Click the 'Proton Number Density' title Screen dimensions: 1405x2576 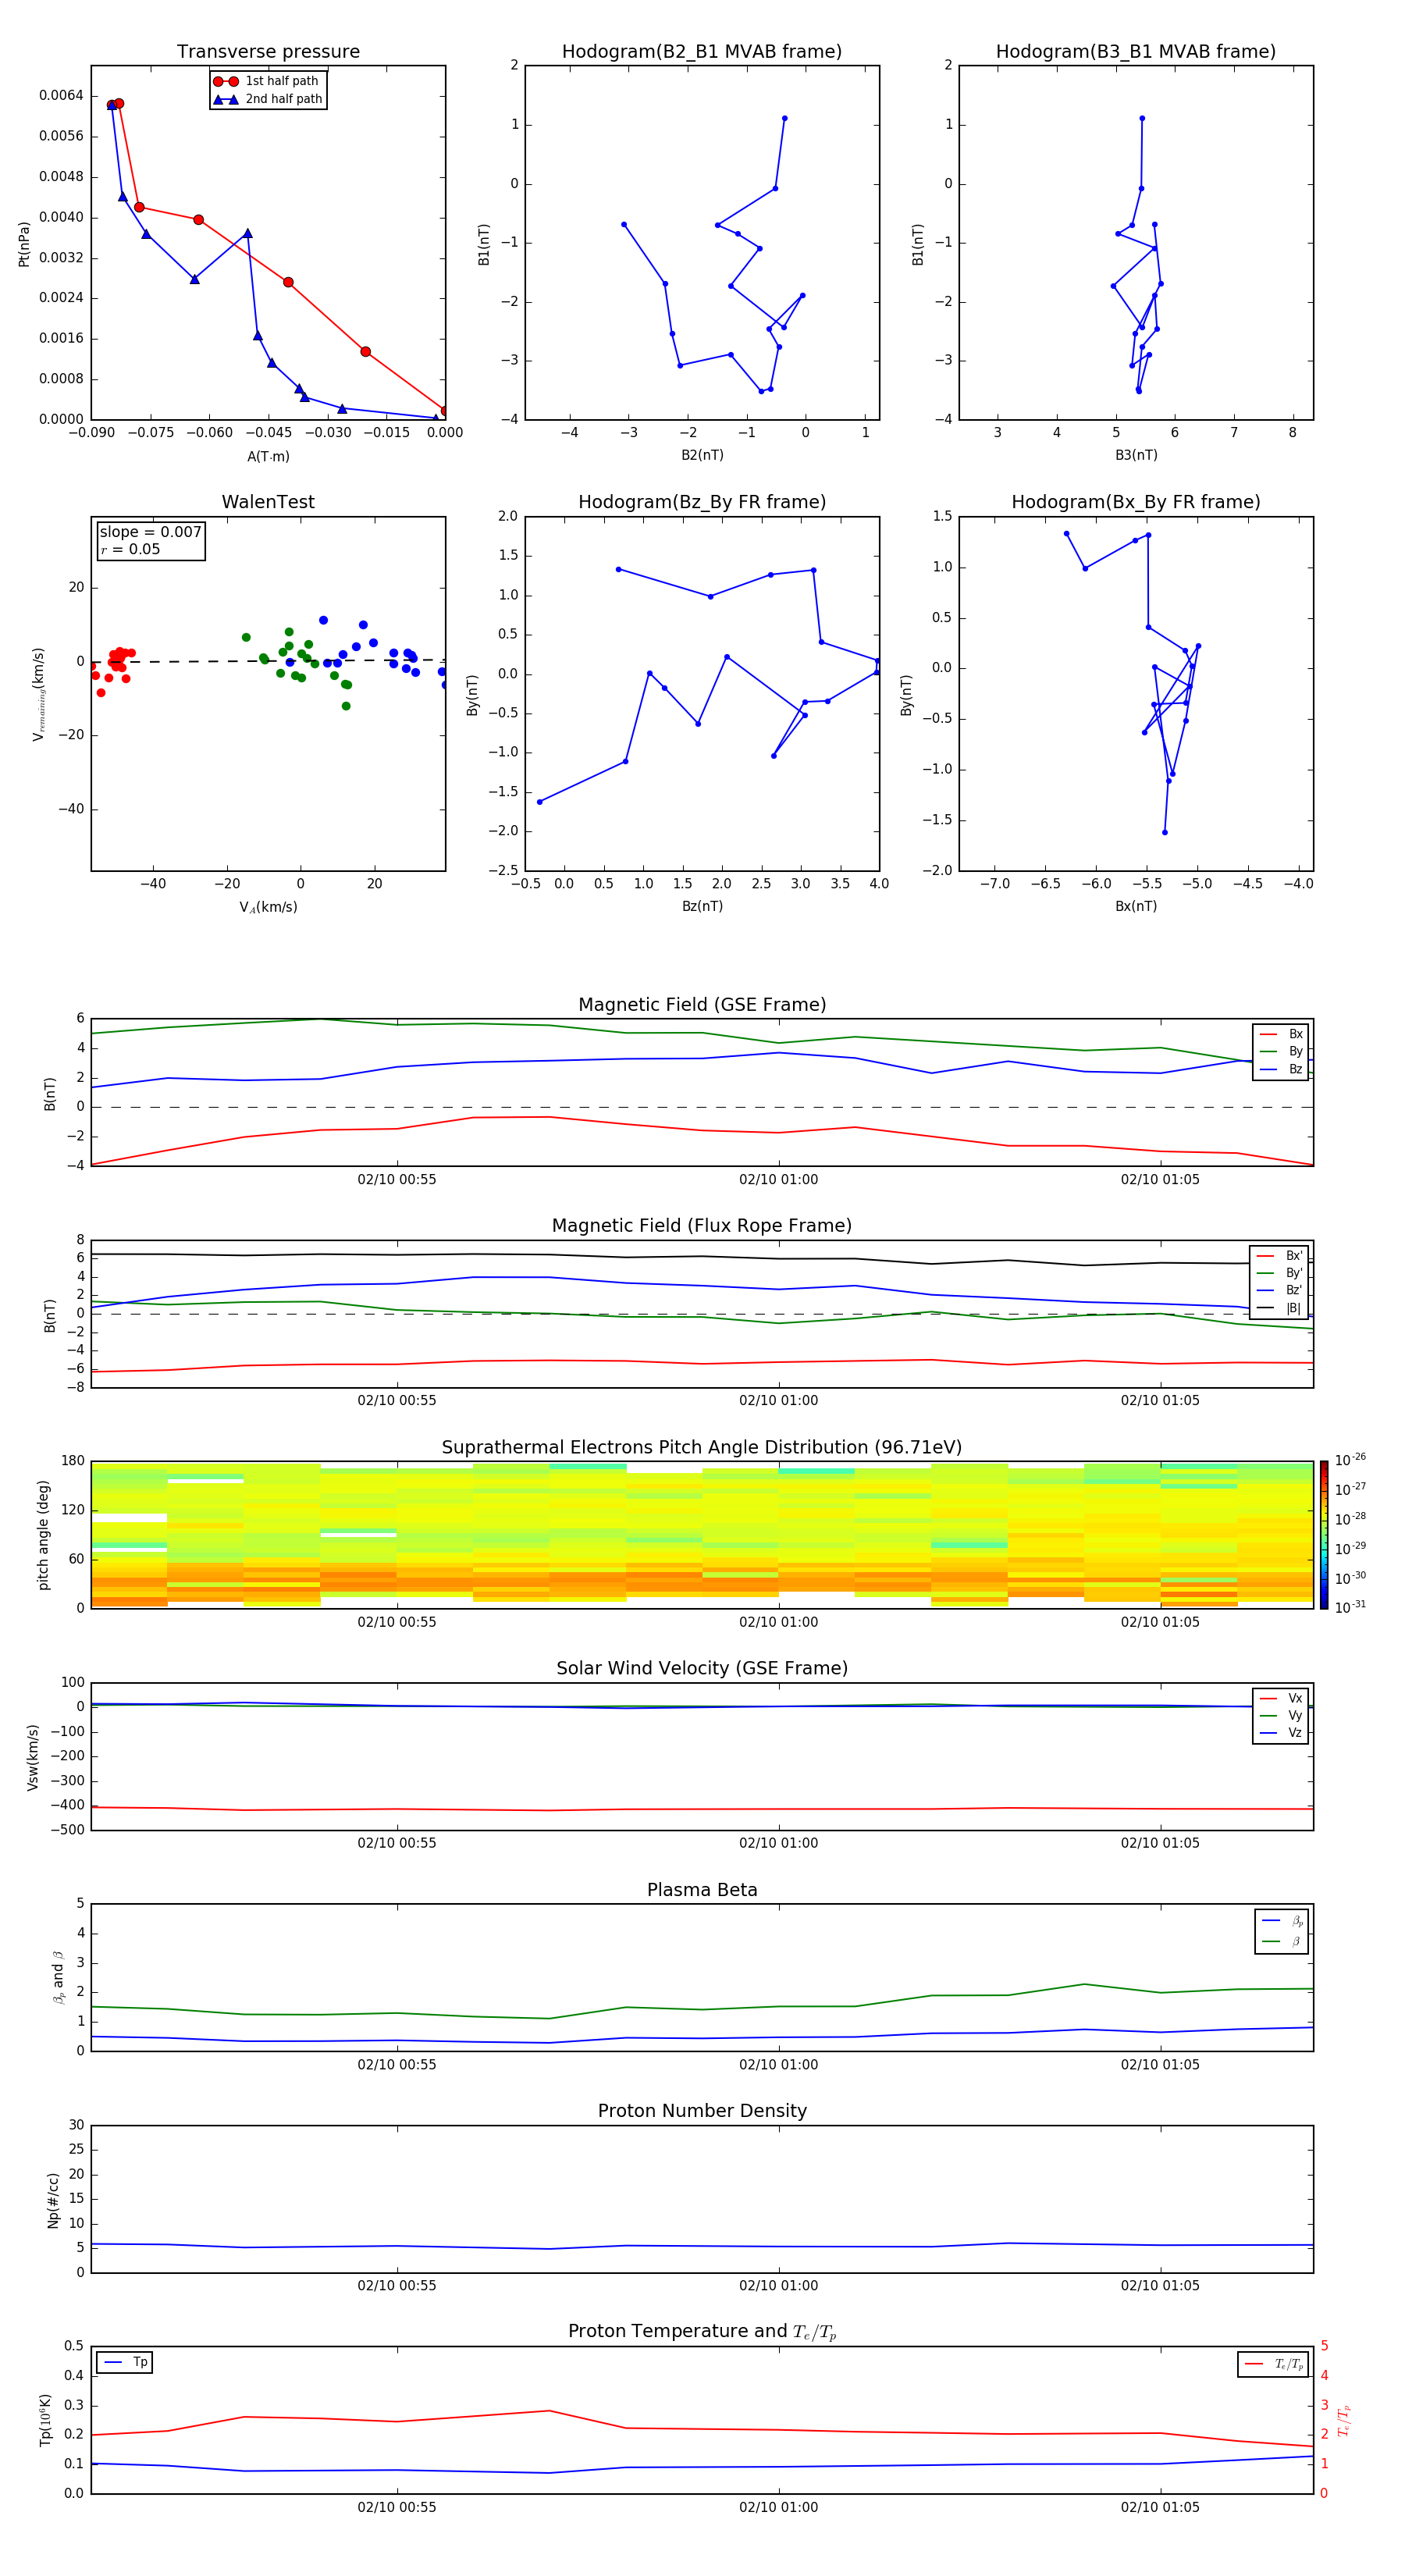coord(702,2112)
